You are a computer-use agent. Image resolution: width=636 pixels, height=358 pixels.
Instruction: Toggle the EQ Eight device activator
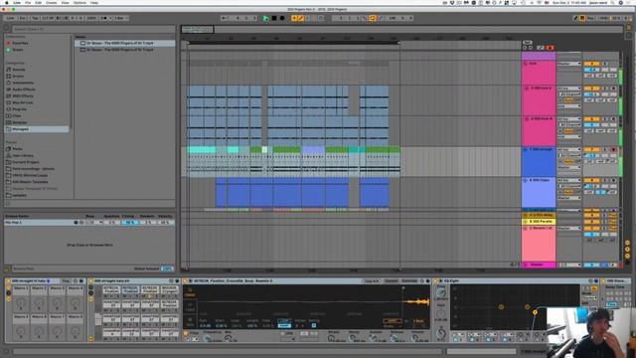coord(436,280)
